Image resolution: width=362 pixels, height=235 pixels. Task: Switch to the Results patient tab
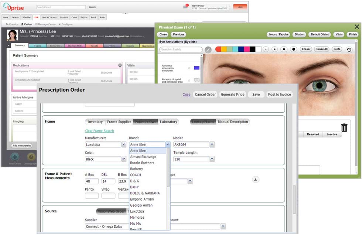(94, 46)
